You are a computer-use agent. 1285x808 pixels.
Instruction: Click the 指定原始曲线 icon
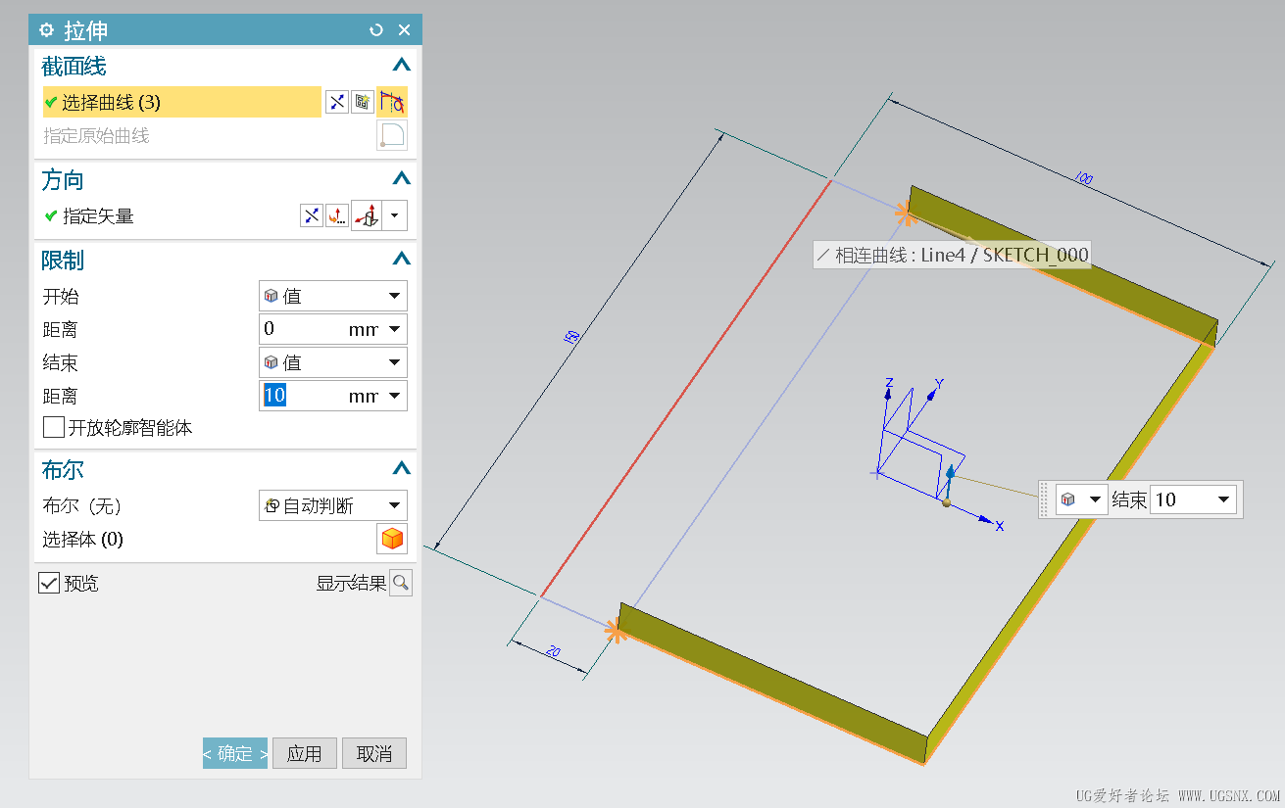[392, 135]
